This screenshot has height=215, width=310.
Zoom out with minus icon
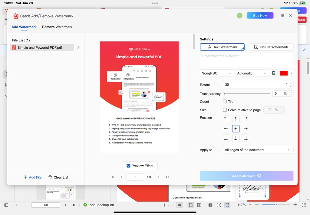click(257, 205)
